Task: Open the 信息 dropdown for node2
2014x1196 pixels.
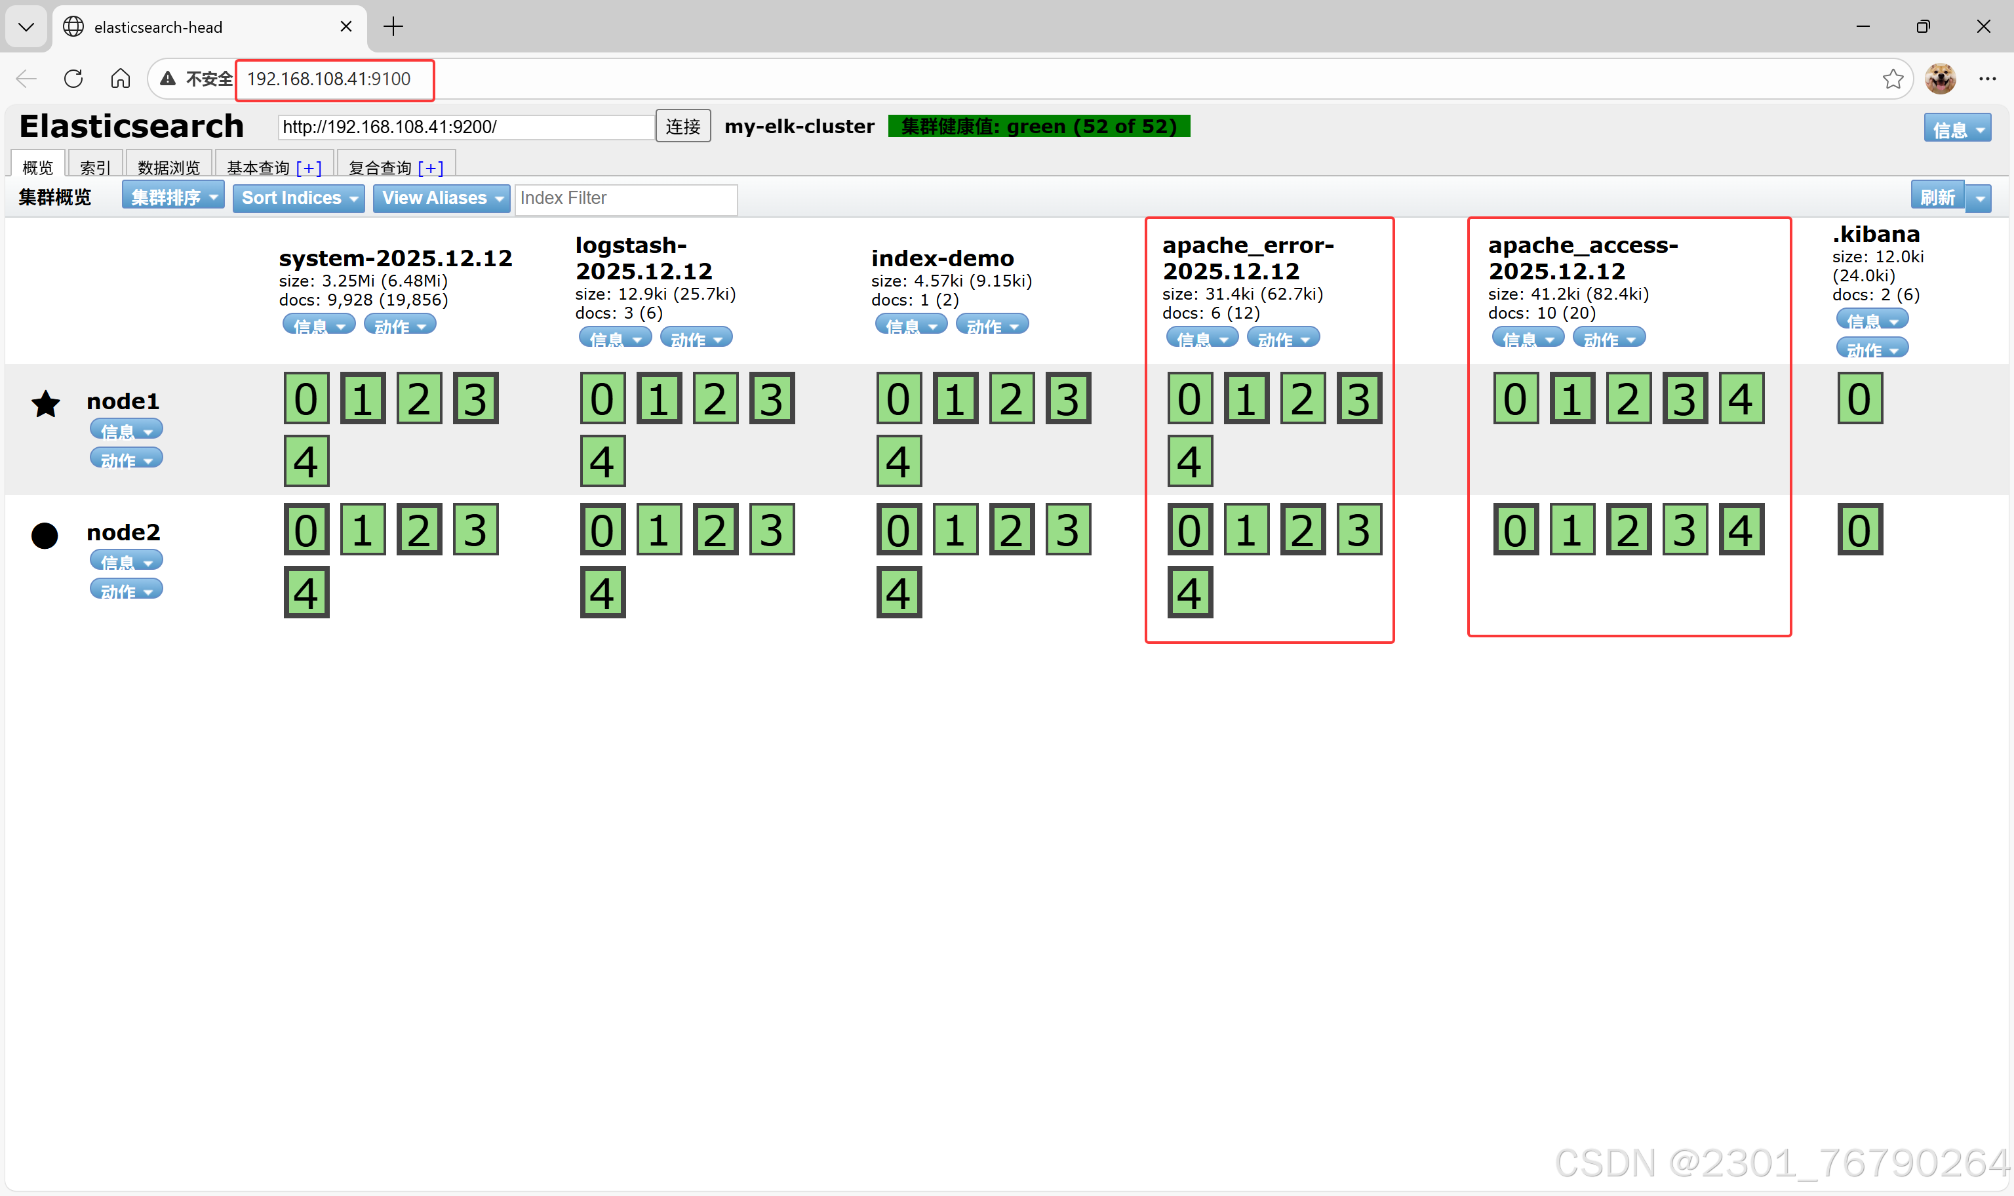Action: coord(127,561)
